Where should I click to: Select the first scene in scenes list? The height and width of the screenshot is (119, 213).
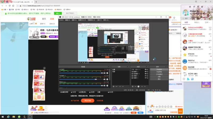pyautogui.click(x=121, y=70)
